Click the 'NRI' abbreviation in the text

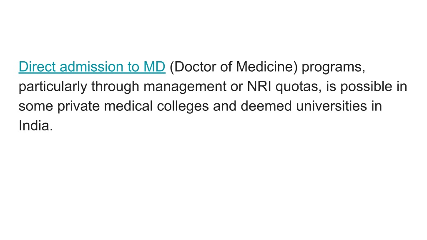tap(259, 87)
